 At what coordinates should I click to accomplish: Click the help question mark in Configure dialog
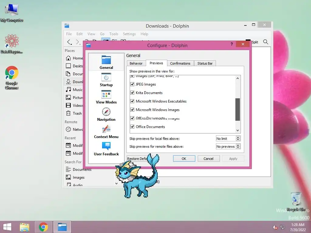tap(232, 44)
